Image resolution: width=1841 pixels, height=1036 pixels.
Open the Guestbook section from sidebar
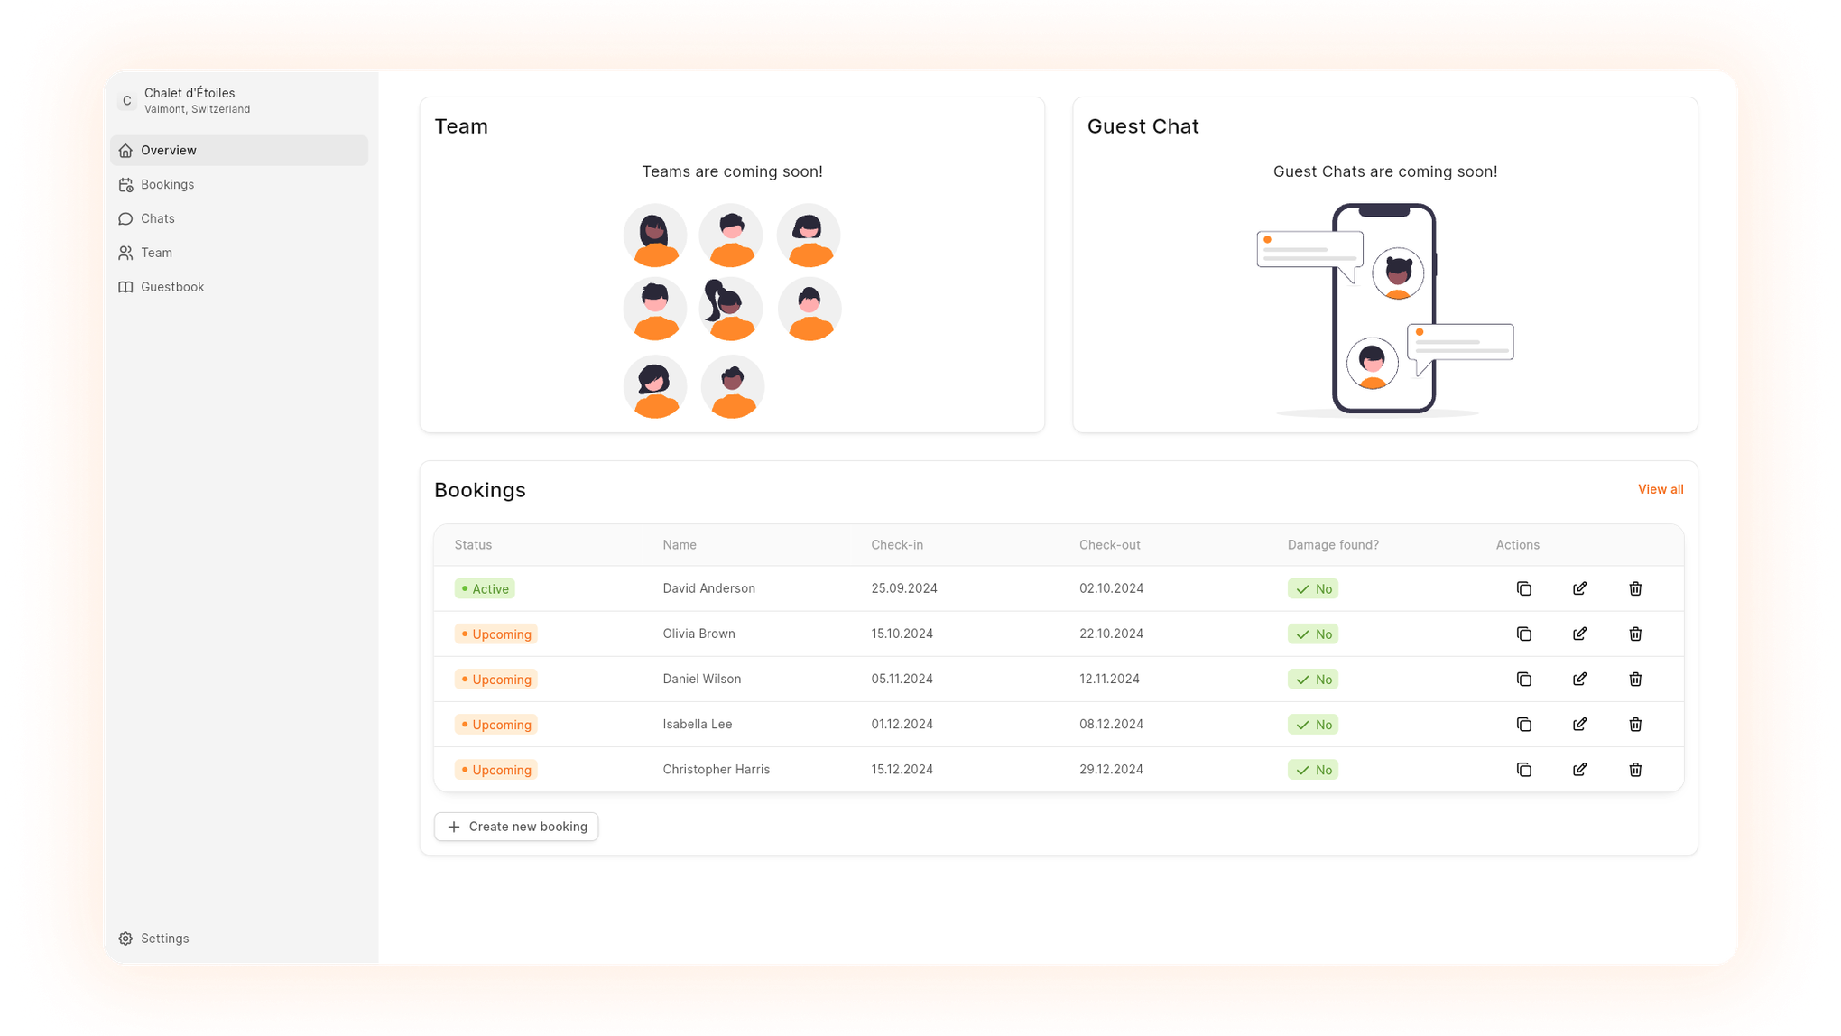(172, 286)
